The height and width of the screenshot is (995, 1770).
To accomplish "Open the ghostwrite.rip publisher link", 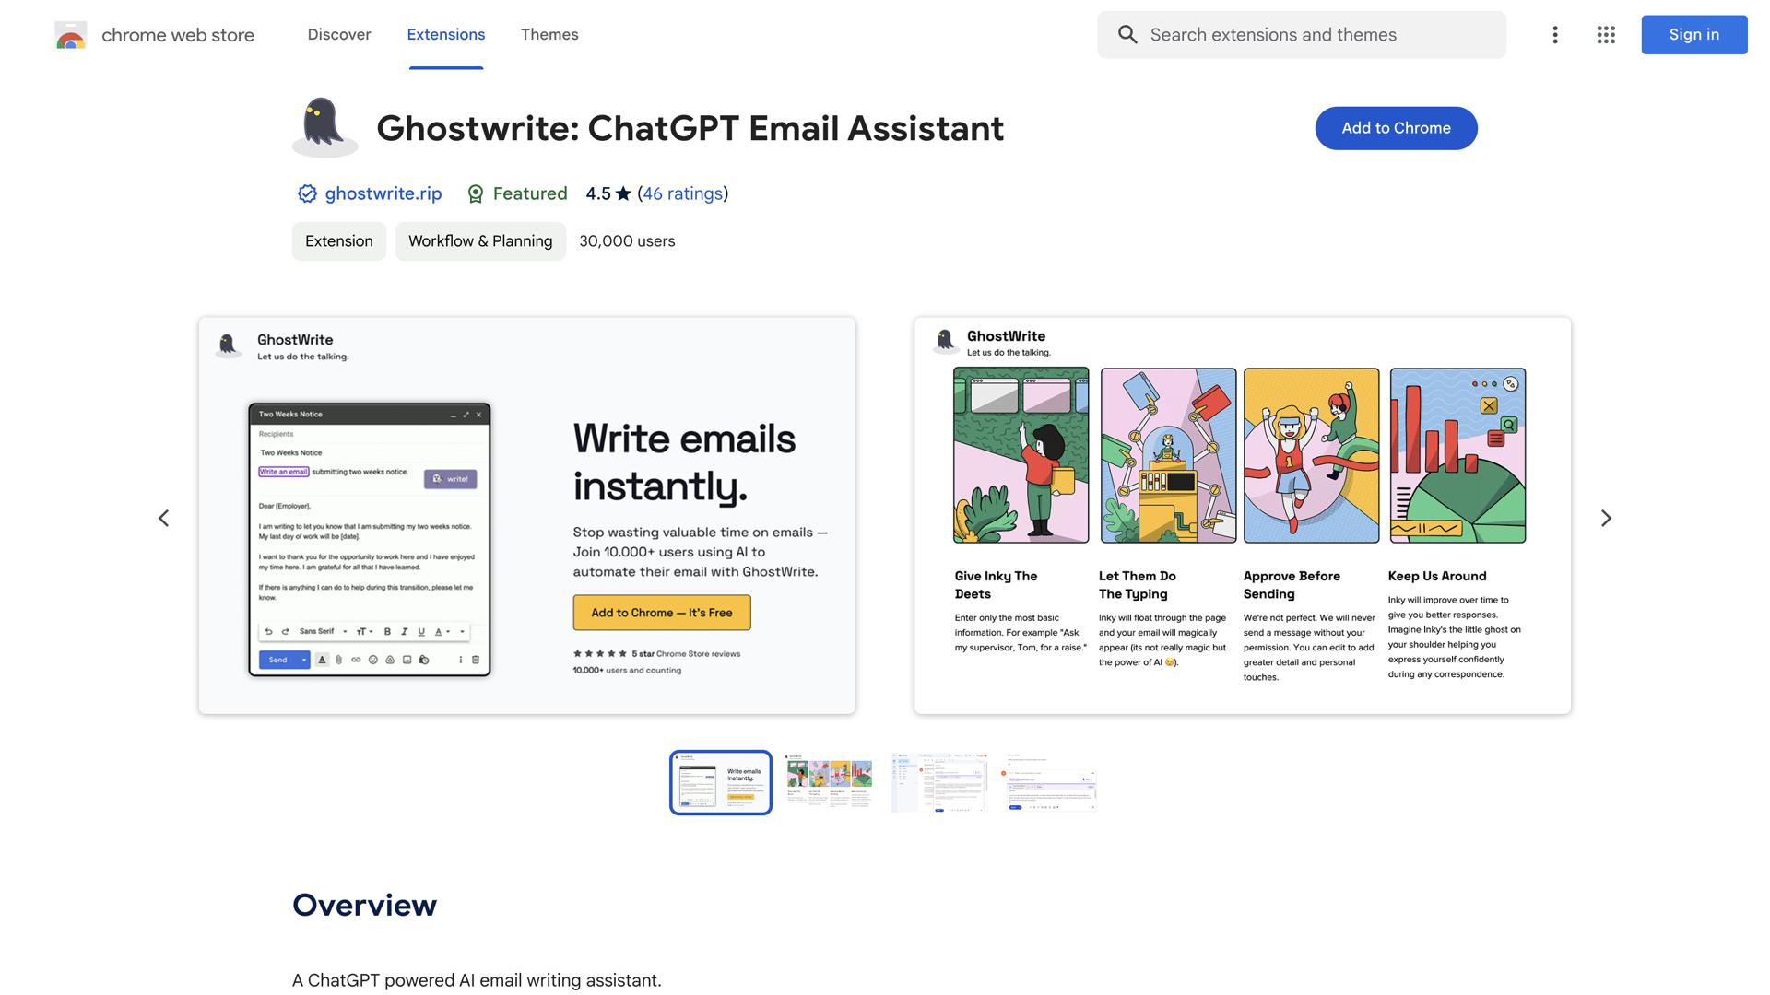I will [x=383, y=193].
